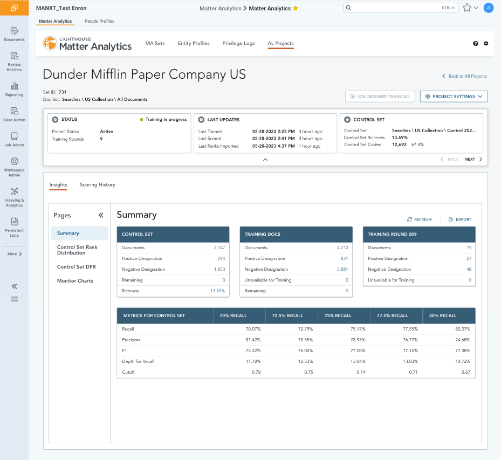
Task: Click the yellow favorite star beside Matter Analytics
Action: (x=296, y=8)
